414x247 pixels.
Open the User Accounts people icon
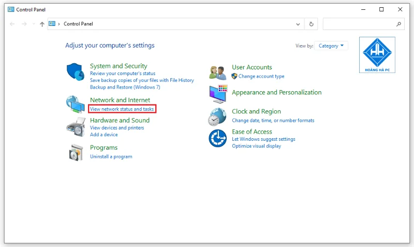coord(217,72)
